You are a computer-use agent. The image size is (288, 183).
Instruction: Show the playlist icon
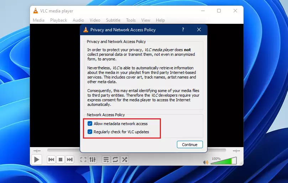106,160
